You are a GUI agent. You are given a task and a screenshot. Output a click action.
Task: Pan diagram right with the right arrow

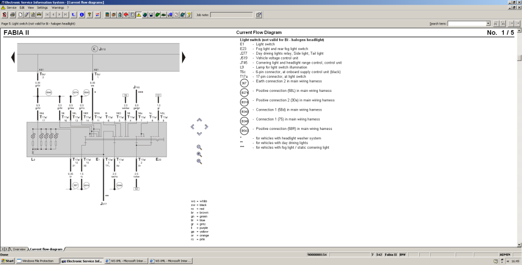point(206,127)
